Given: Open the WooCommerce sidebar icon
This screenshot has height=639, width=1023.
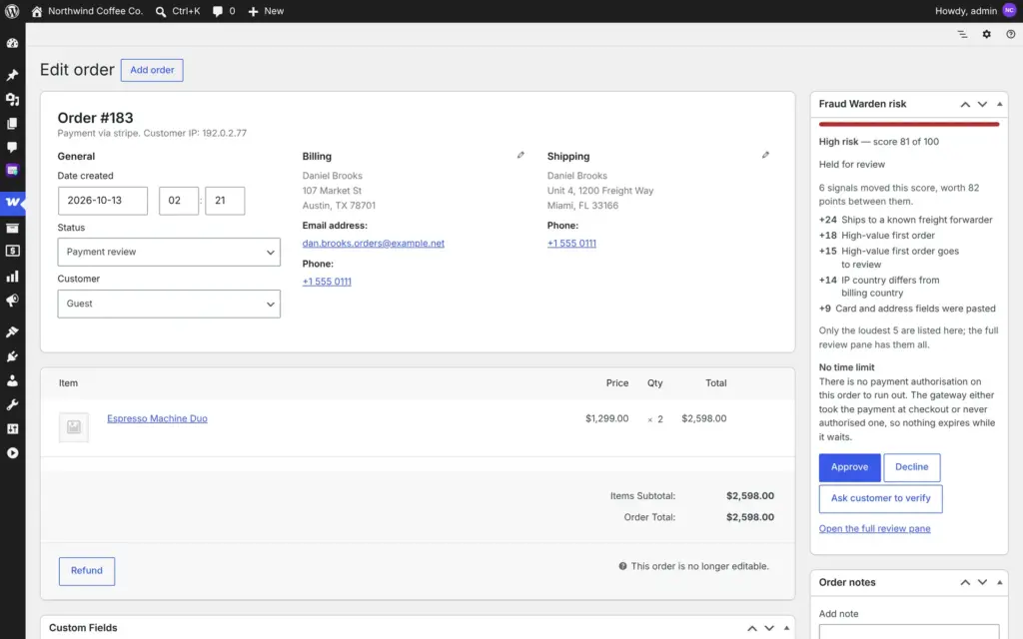Looking at the screenshot, I should click(x=12, y=202).
